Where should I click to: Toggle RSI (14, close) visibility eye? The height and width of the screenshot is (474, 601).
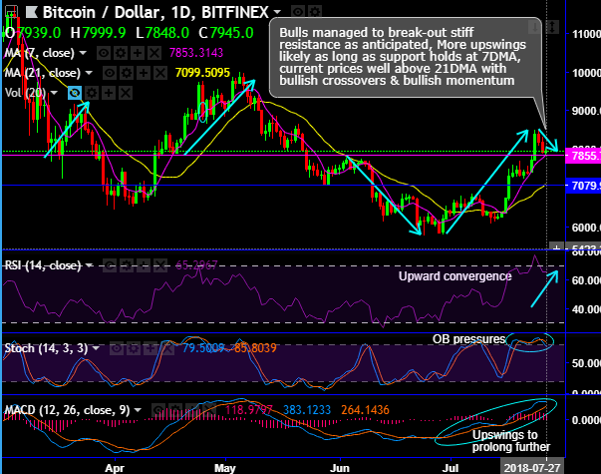click(x=110, y=265)
